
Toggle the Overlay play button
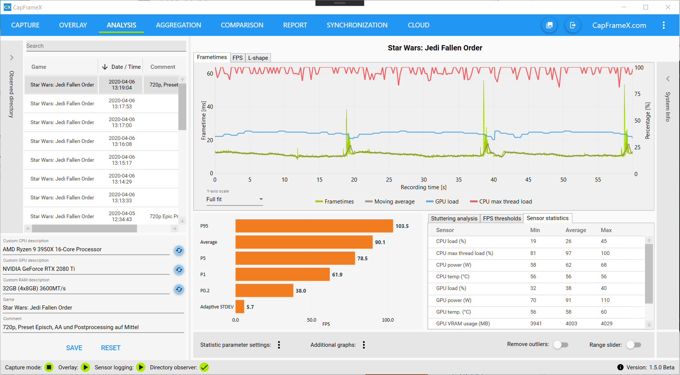coord(85,367)
